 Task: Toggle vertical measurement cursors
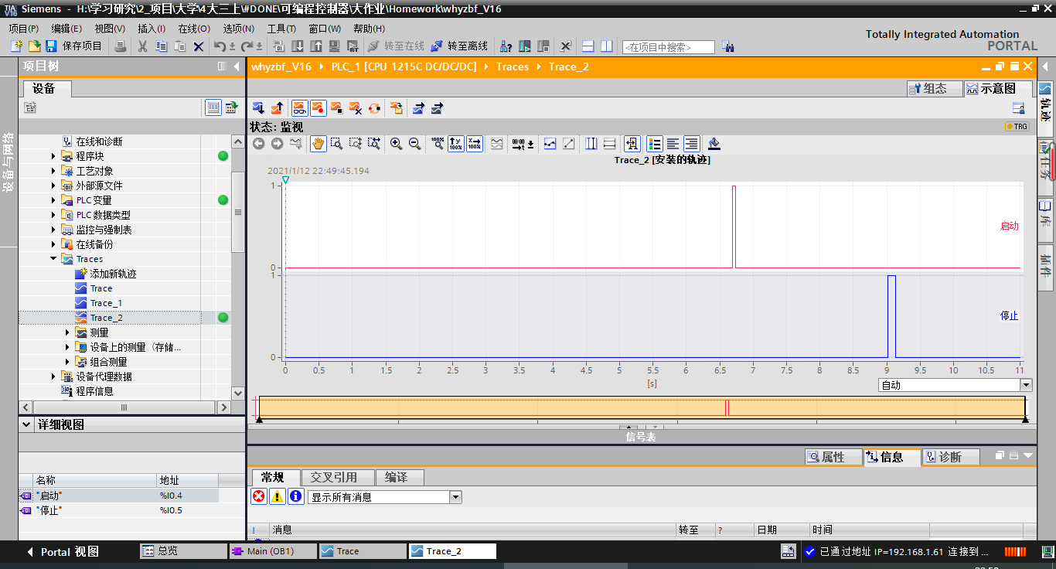click(x=591, y=144)
